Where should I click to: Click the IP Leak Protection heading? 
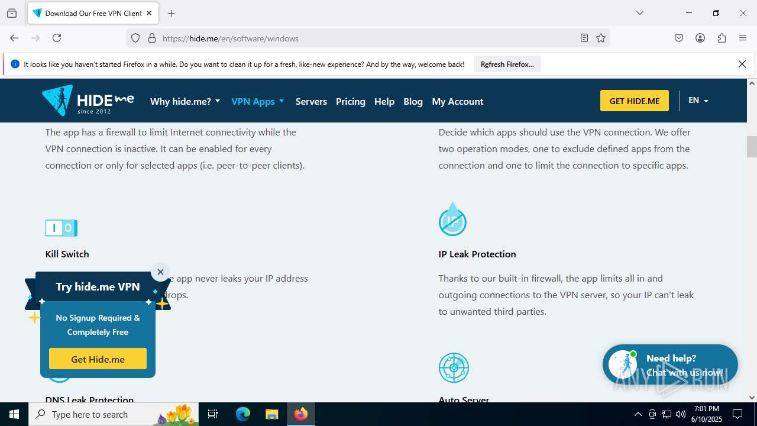click(477, 254)
